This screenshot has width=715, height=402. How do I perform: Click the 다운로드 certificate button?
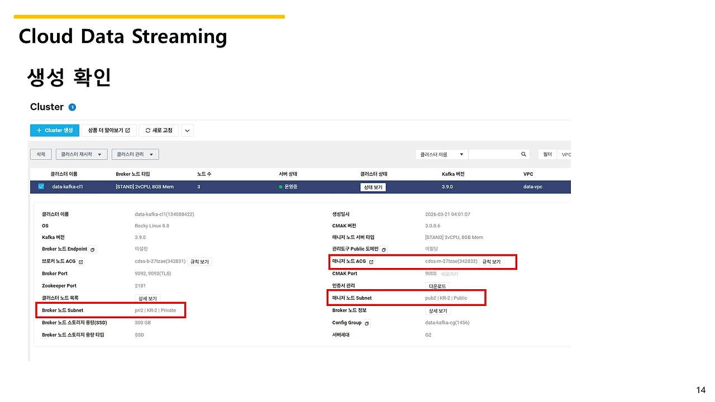tap(437, 286)
